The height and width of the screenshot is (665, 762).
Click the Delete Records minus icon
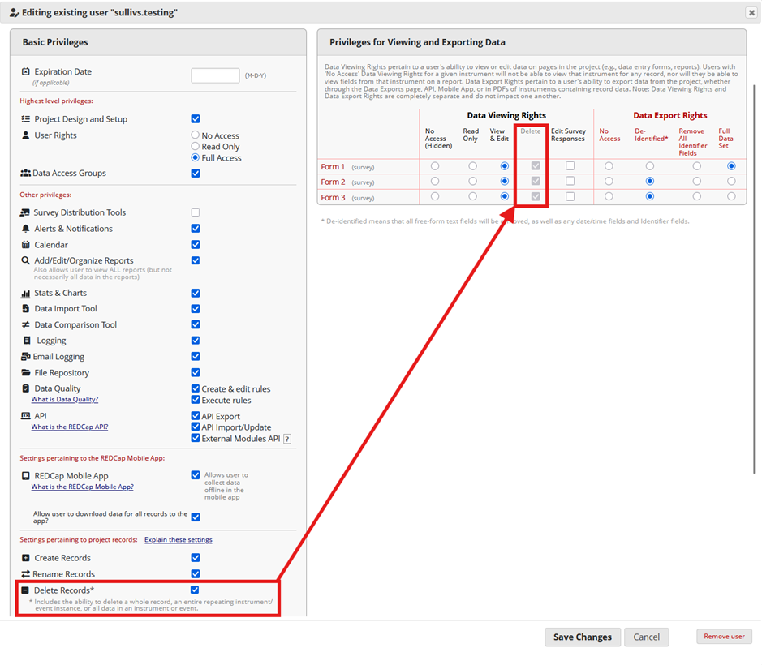pyautogui.click(x=25, y=590)
